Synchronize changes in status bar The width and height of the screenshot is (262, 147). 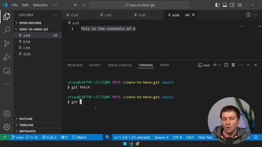32,137
